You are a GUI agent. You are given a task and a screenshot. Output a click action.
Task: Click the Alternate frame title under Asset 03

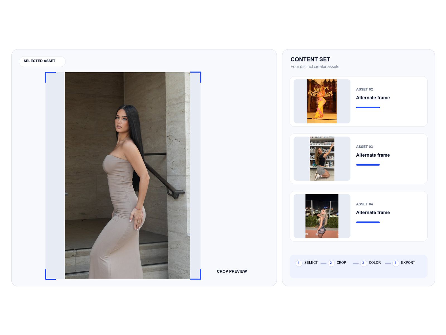click(x=373, y=155)
